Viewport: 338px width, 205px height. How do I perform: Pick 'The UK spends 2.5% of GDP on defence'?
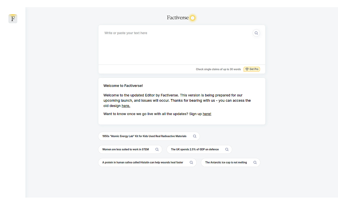tap(199, 149)
